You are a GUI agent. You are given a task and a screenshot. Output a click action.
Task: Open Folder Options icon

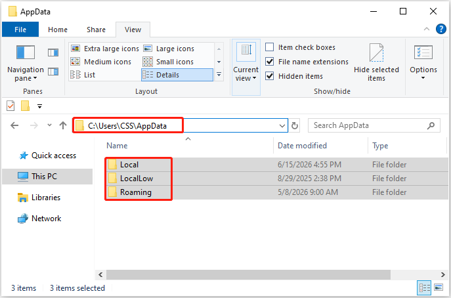423,53
